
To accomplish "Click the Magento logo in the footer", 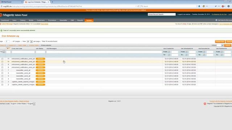I will [205, 104].
